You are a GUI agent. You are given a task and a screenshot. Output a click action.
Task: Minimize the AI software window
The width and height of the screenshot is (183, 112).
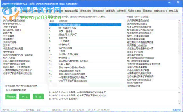(x=169, y=2)
